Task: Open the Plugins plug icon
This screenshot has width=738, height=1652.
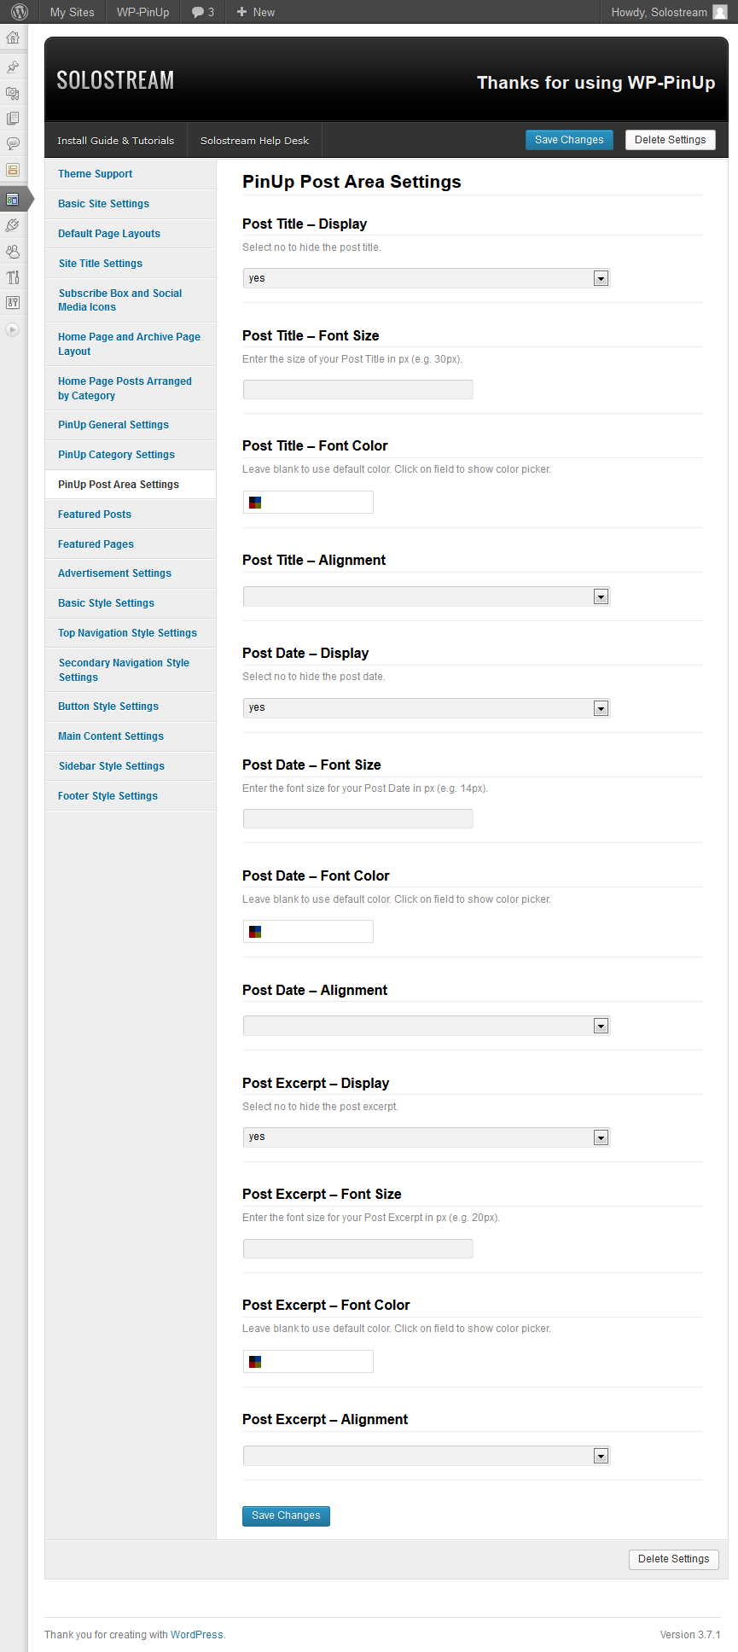Action: point(13,225)
